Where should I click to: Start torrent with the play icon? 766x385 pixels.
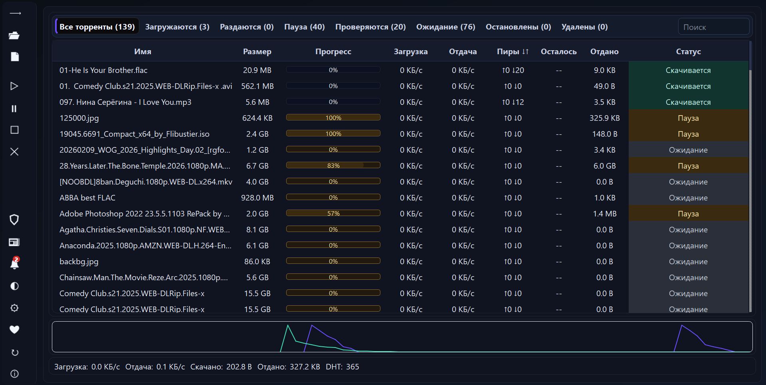tap(14, 86)
